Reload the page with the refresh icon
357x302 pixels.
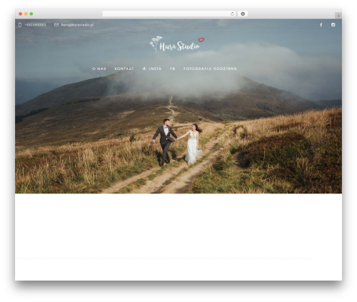(232, 14)
